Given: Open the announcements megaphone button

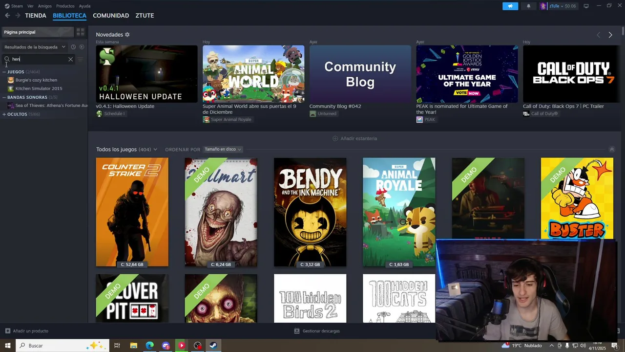Looking at the screenshot, I should click(x=510, y=6).
